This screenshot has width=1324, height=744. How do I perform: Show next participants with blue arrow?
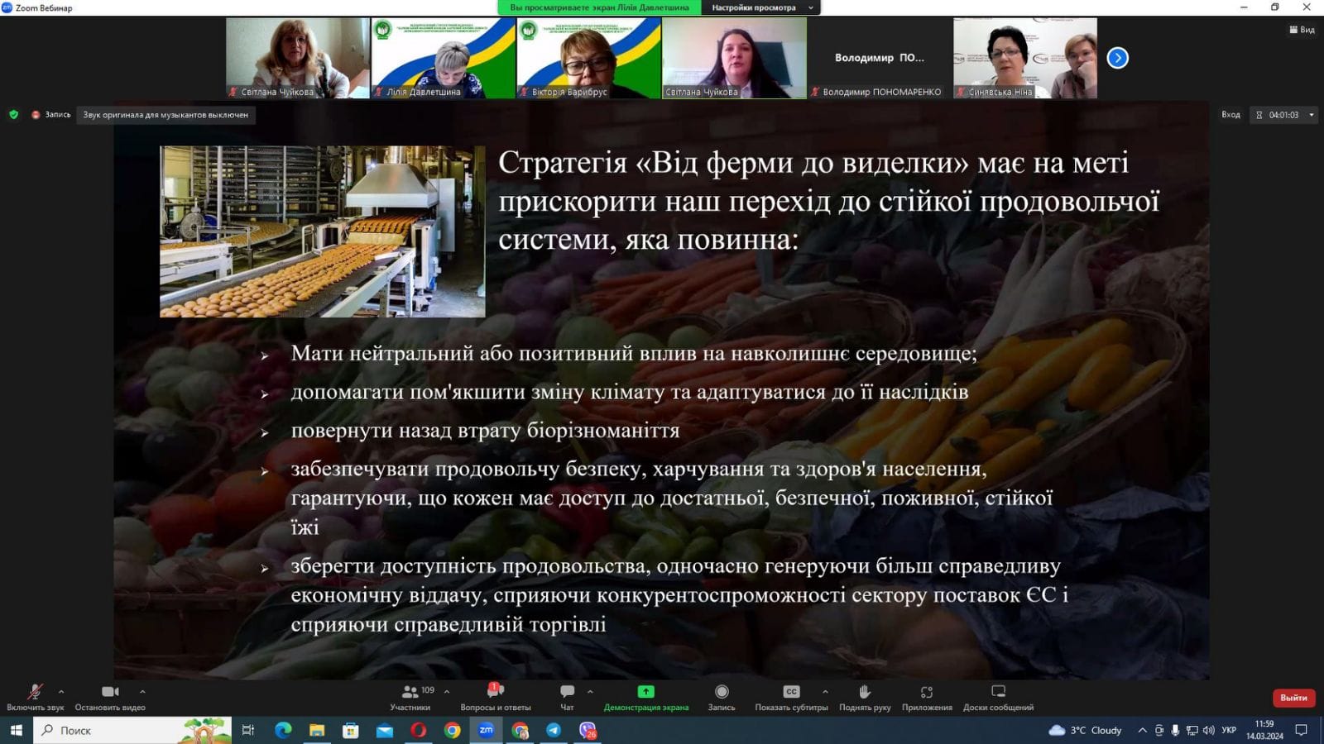[1117, 58]
